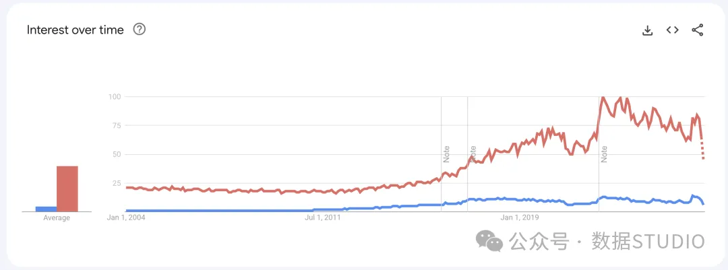Click the 数据STUDIO watermark text
Screen dimensions: 728x270
click(648, 240)
